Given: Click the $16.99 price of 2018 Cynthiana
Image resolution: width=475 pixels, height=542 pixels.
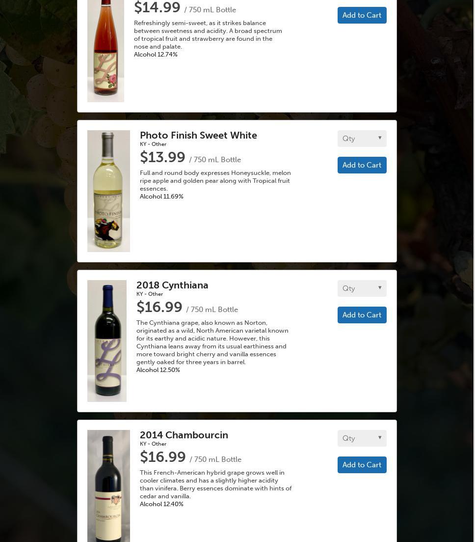Looking at the screenshot, I should [x=159, y=307].
